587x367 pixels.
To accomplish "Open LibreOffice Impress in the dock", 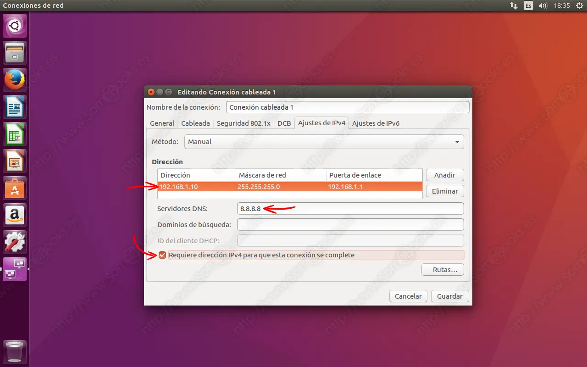I will [14, 160].
